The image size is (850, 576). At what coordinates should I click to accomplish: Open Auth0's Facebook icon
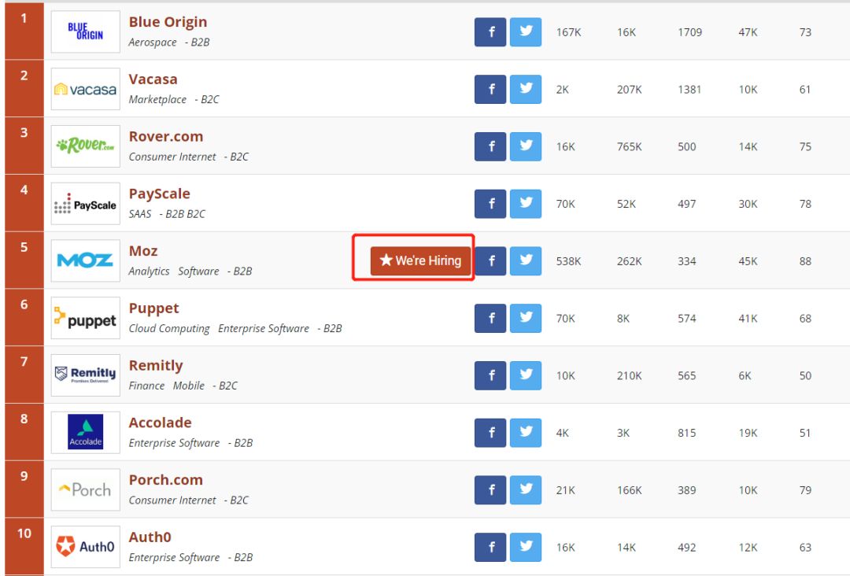pyautogui.click(x=490, y=548)
